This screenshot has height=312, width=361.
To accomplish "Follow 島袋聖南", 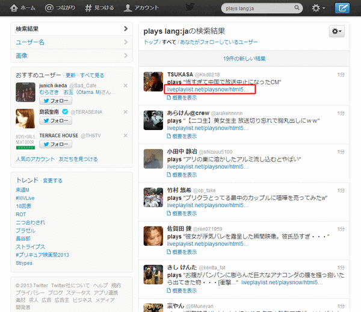I will click(55, 120).
